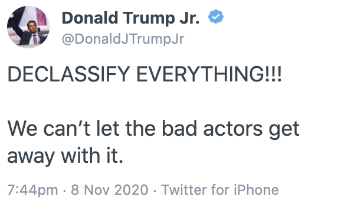Visit the @DonaldJTrumpJr handle link
Image resolution: width=361 pixels, height=216 pixels.
(x=123, y=39)
